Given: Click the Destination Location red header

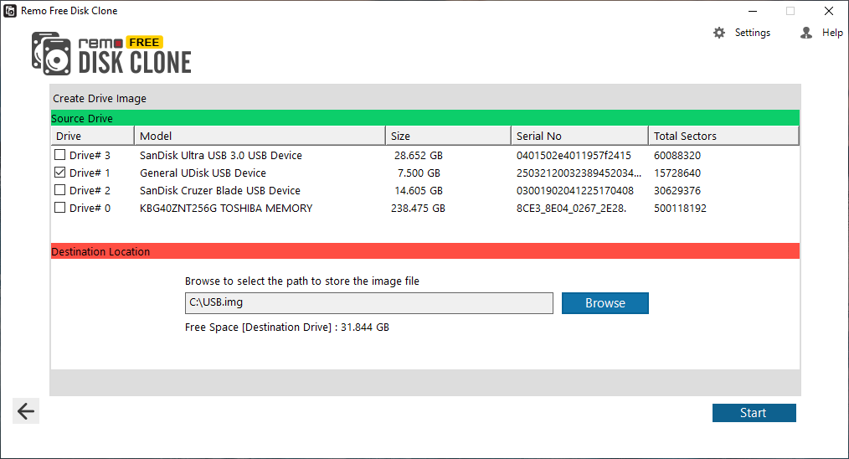Looking at the screenshot, I should pyautogui.click(x=425, y=251).
